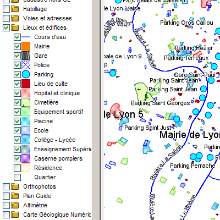Screen dimensions: 220x220
Task: Toggle the Police layer checkbox
Action: tap(18, 65)
